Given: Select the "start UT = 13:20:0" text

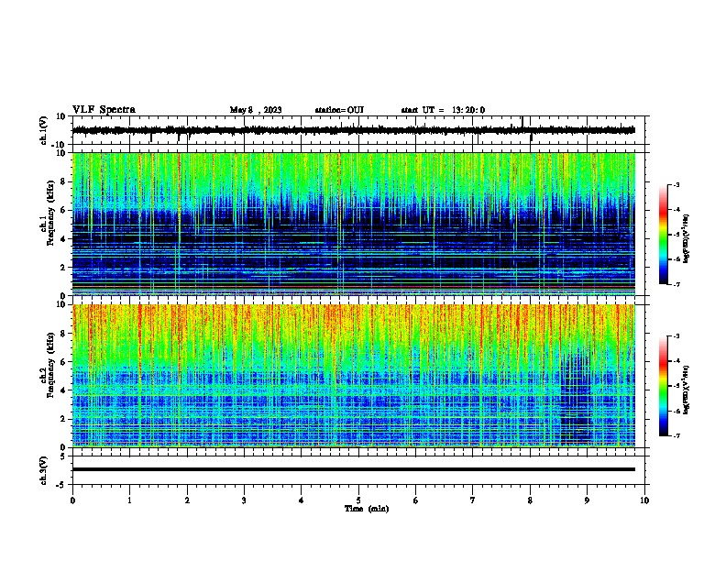Looking at the screenshot, I should tap(443, 110).
